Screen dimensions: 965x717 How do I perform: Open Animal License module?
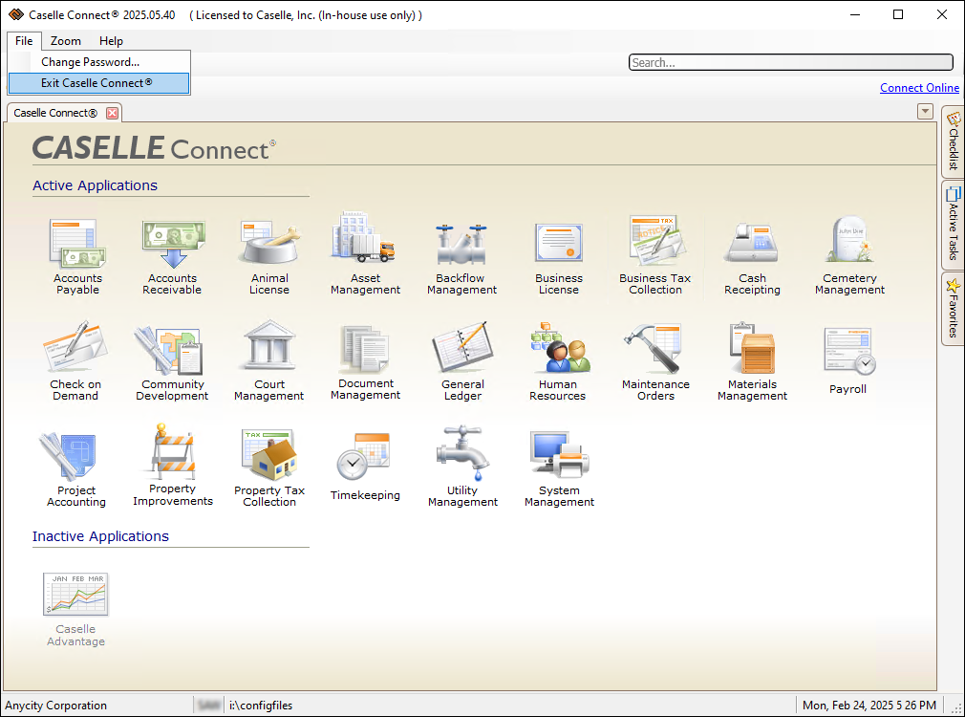click(x=268, y=257)
